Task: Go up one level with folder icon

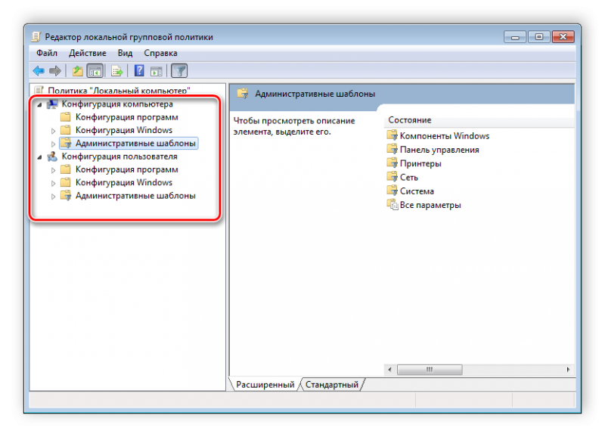Action: pos(78,71)
